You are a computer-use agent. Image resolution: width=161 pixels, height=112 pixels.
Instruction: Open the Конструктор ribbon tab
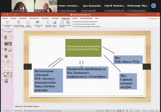pos(34,18)
